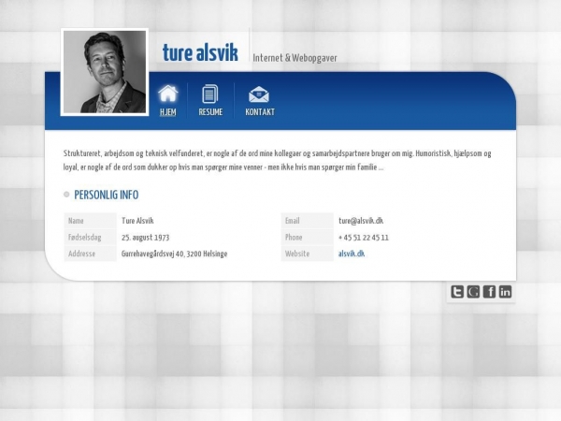The height and width of the screenshot is (421, 561).
Task: Click the profile portrait photo
Action: click(x=105, y=72)
